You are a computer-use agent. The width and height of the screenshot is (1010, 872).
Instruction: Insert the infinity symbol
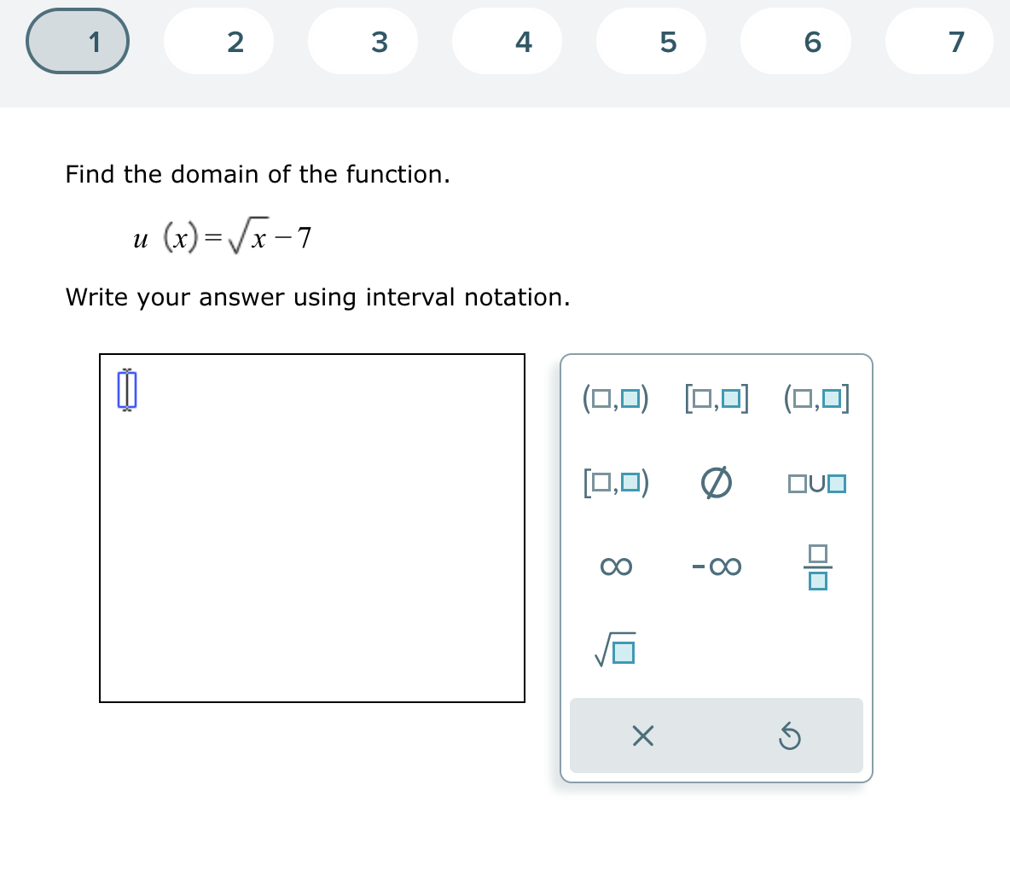point(616,566)
